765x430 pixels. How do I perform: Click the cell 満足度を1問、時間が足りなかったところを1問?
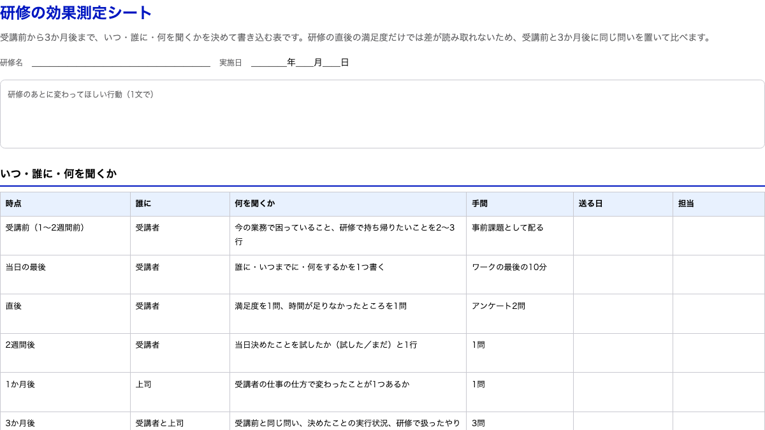(348, 314)
